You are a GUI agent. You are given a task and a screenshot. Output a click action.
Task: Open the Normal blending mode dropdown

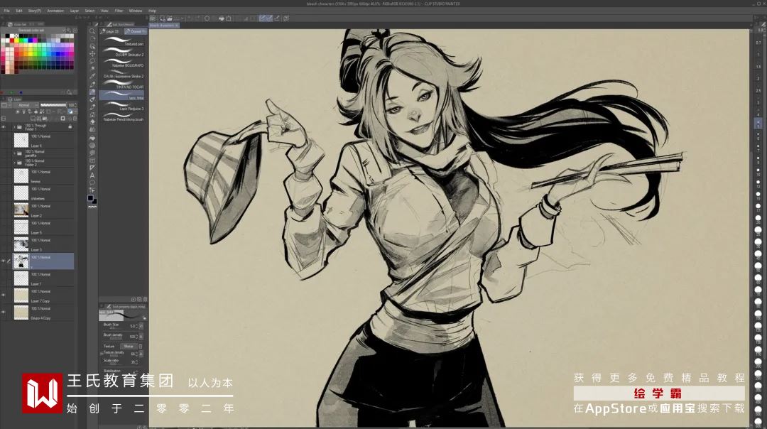(26, 104)
